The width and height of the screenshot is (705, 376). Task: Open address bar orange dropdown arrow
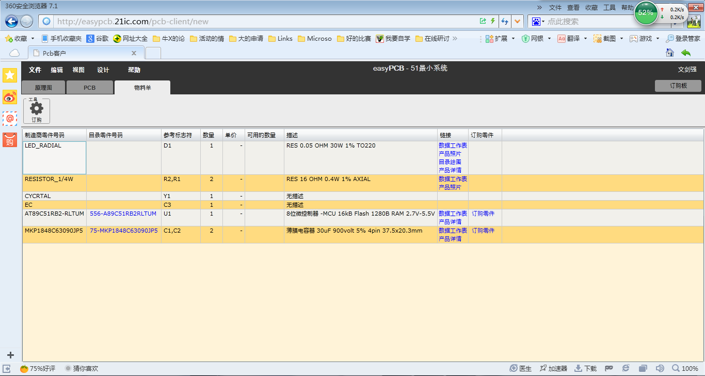pyautogui.click(x=518, y=21)
